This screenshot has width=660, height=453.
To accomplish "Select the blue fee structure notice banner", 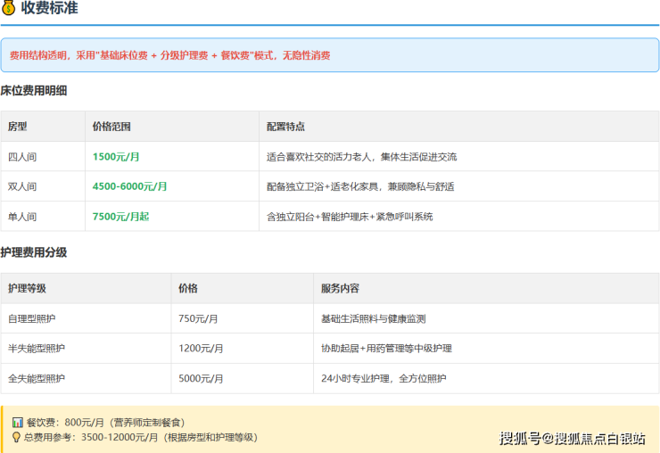I will coord(329,55).
